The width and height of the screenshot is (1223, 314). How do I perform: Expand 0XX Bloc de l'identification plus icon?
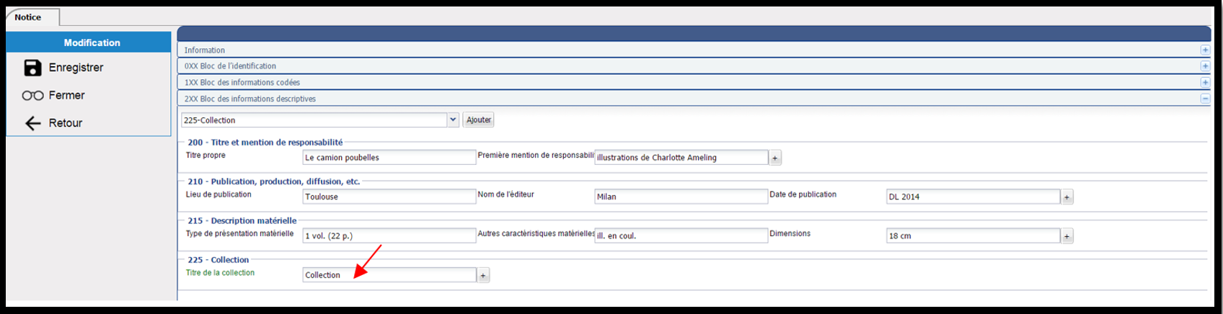coord(1205,66)
